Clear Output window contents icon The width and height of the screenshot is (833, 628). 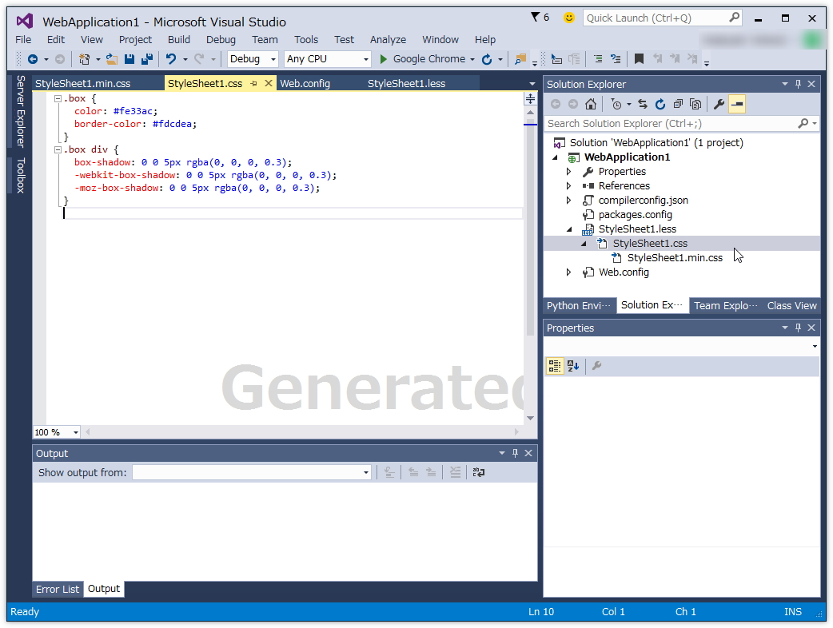(456, 472)
